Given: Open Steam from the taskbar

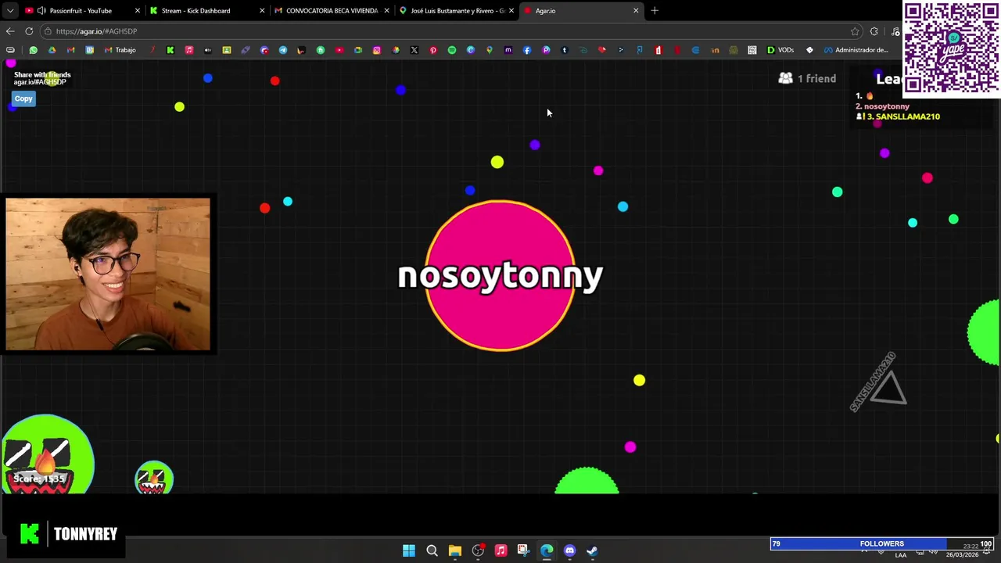Looking at the screenshot, I should (x=592, y=550).
